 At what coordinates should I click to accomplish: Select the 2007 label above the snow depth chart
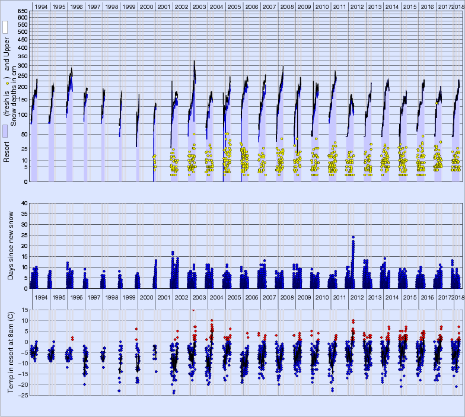coord(269,7)
